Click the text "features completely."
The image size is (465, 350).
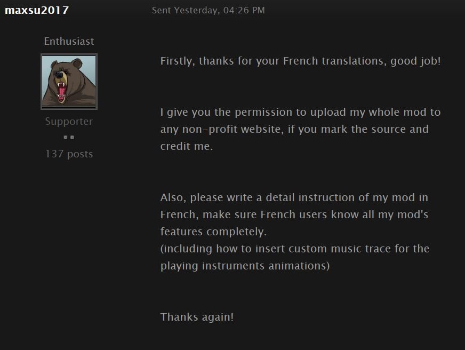(x=213, y=232)
